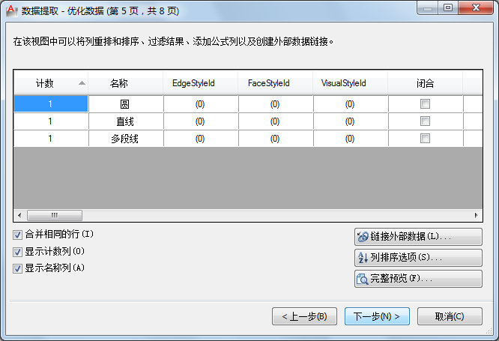Select FaceStyleId cell in 多段线 row
This screenshot has height=341, width=499.
tap(276, 138)
